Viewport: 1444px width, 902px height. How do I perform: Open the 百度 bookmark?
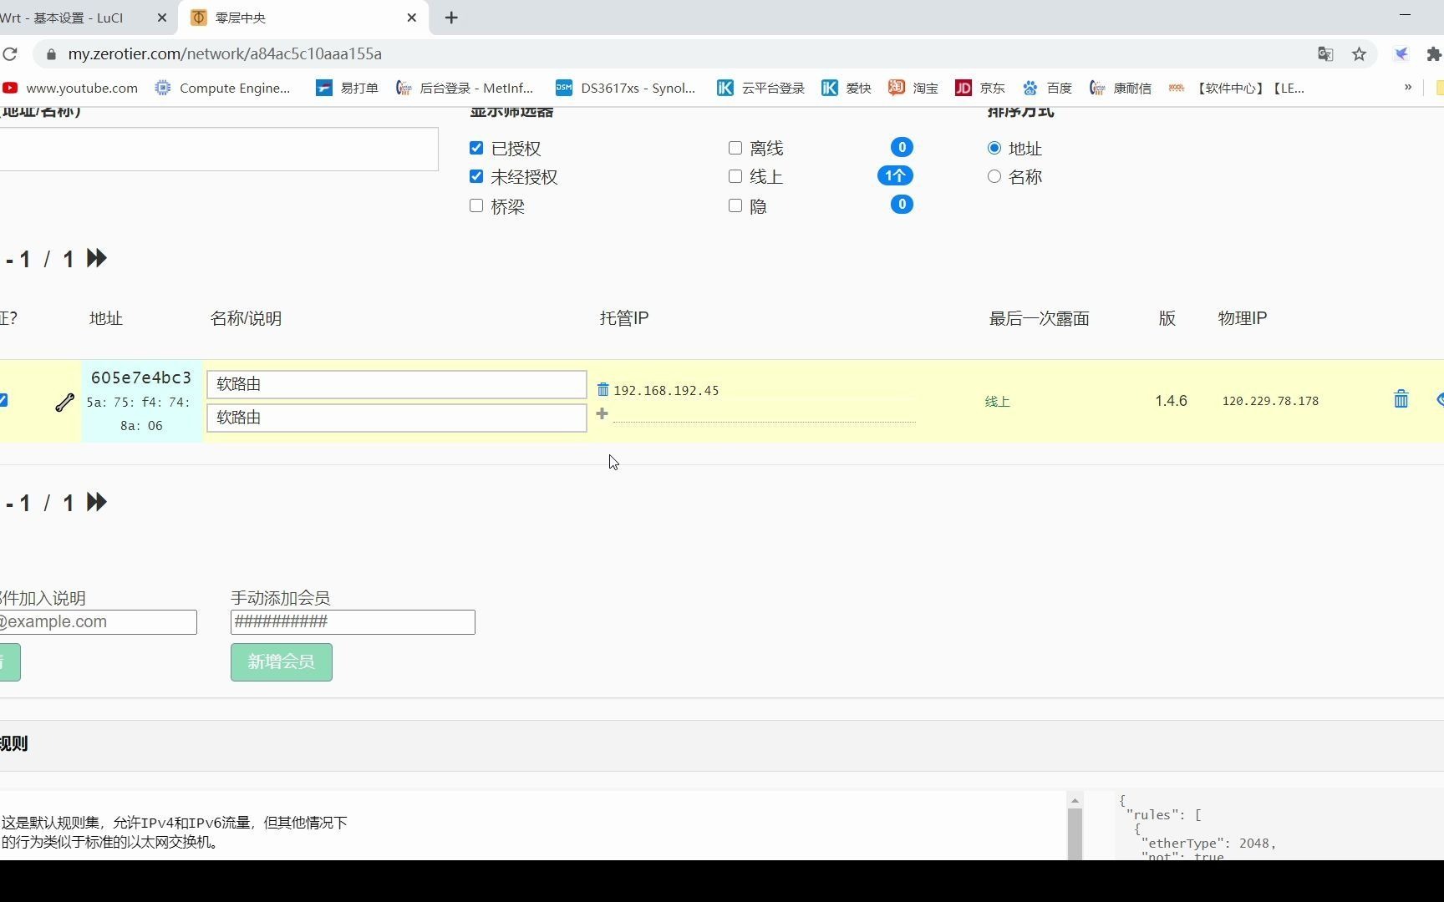pos(1046,88)
